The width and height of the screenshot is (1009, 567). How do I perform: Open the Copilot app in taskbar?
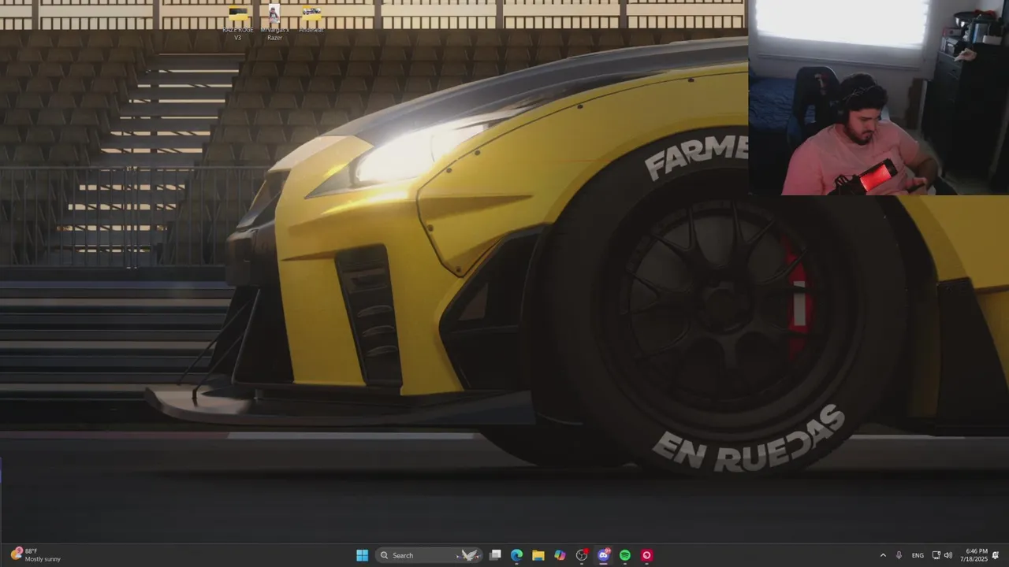tap(560, 555)
